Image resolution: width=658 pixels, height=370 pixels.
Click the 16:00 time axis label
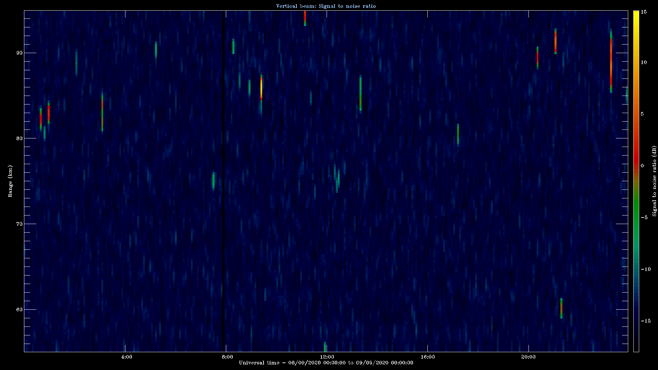point(427,357)
